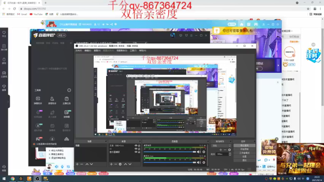Click the gamepad icon in Douyu client header
The height and width of the screenshot is (182, 324).
(256, 24)
